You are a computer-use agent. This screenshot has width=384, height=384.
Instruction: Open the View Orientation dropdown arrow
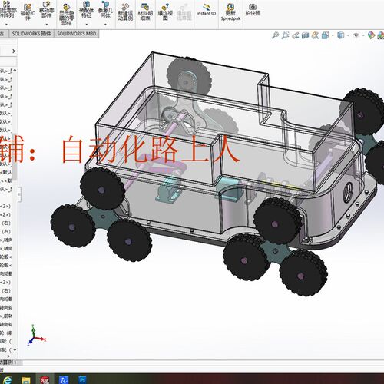coord(333,35)
